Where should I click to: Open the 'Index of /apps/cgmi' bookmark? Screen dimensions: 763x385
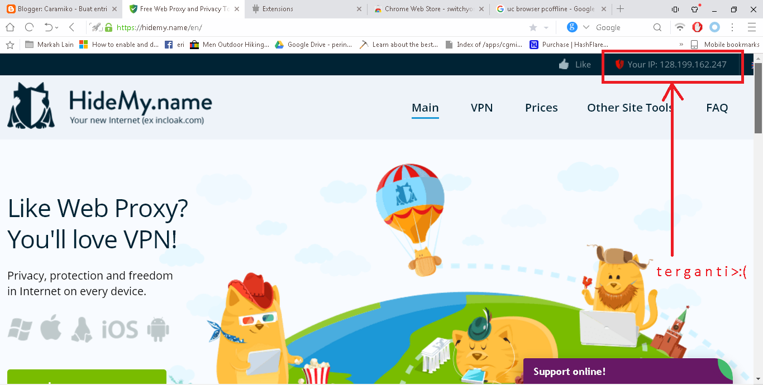pos(484,45)
